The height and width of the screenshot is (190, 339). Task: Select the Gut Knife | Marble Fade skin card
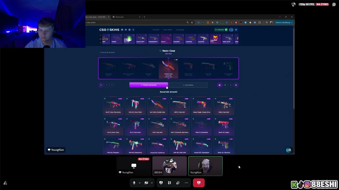tap(157, 106)
